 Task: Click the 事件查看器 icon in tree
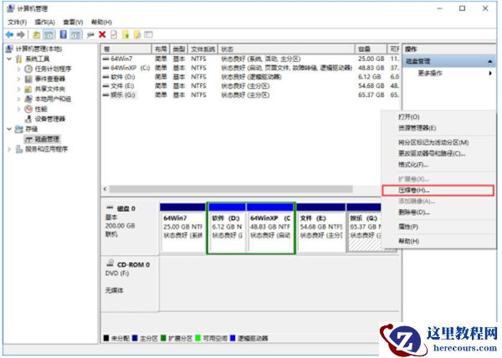click(28, 79)
